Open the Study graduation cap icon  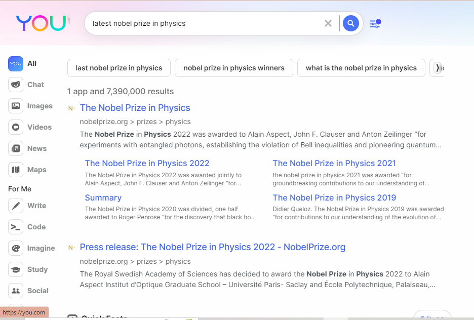16,269
